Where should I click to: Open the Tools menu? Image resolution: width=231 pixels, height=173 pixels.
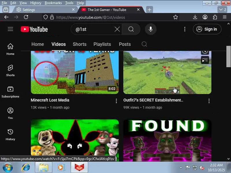(69, 3)
